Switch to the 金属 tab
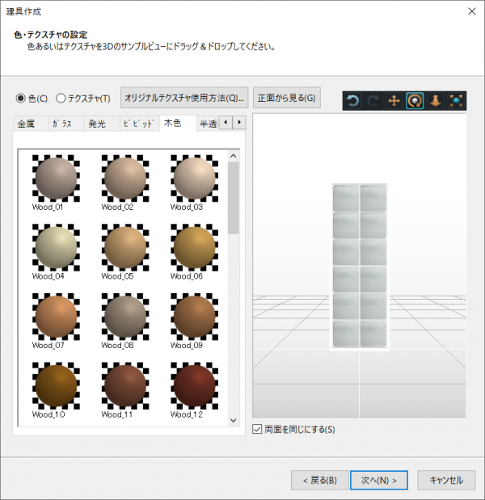485x500 pixels. pos(27,124)
